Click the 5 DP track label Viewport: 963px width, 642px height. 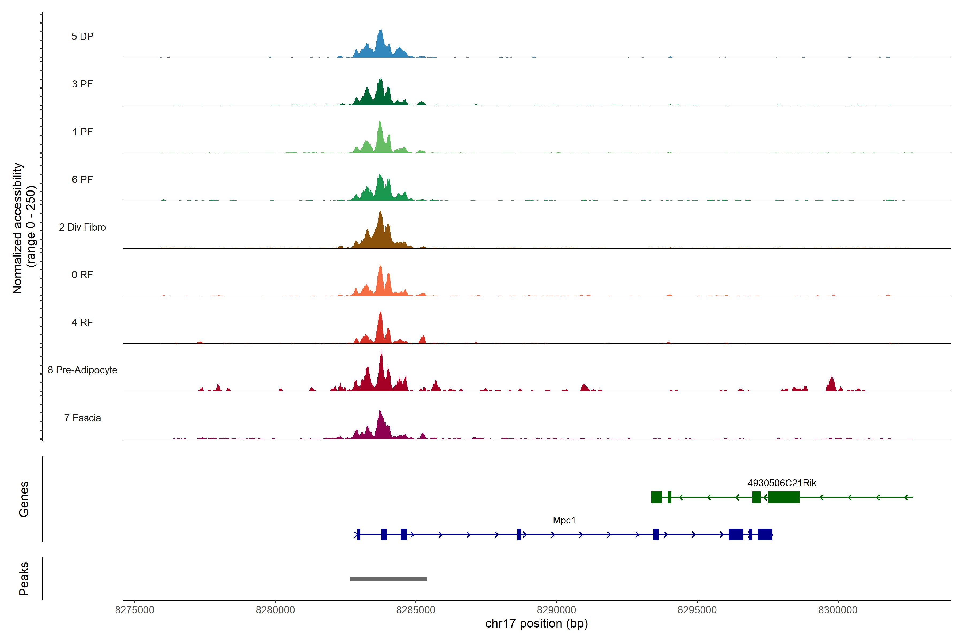[82, 36]
